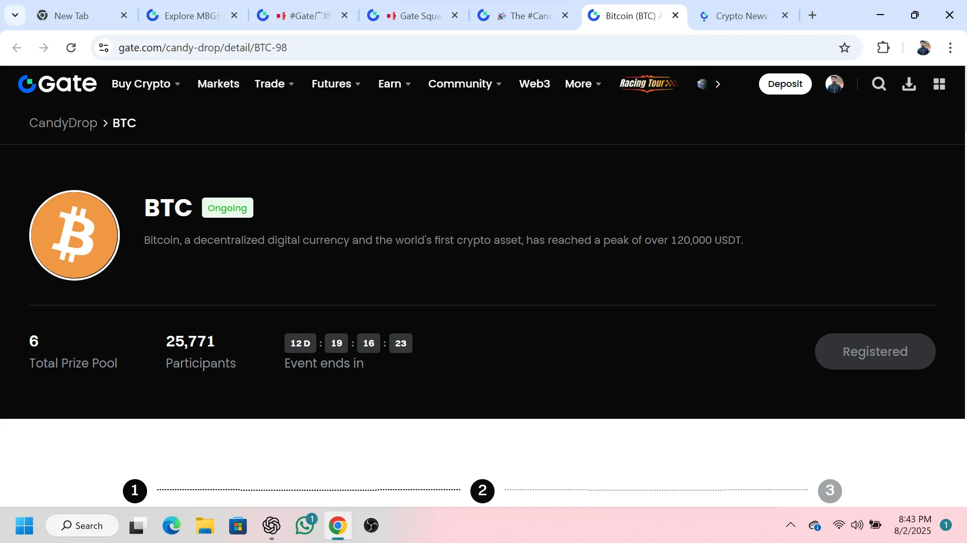Screen dimensions: 967x543
Task: Open the grid apps menu
Action: (x=939, y=84)
